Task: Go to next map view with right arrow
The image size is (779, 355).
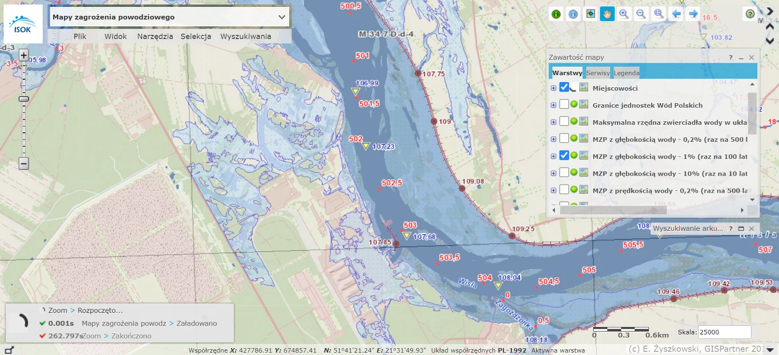Action: point(693,14)
